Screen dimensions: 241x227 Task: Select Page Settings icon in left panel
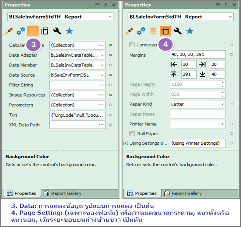(x=45, y=31)
